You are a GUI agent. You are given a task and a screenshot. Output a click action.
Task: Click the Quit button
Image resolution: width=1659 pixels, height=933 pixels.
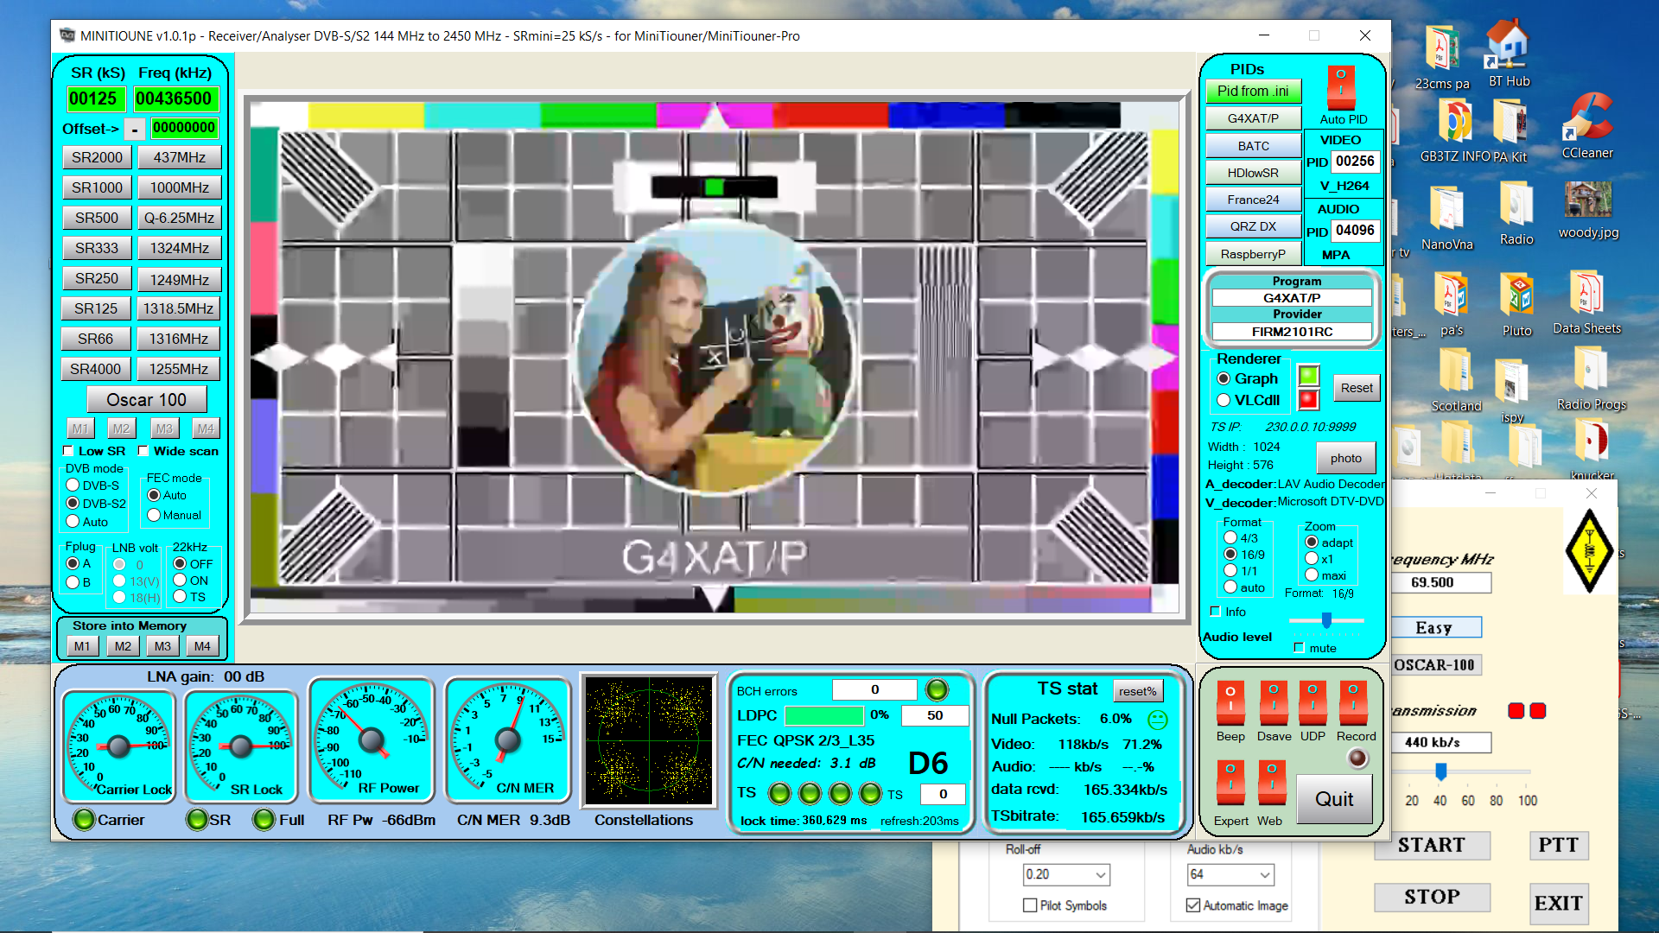click(x=1334, y=799)
